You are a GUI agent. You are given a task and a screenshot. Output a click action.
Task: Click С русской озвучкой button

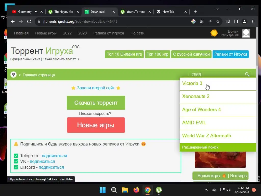(191, 54)
